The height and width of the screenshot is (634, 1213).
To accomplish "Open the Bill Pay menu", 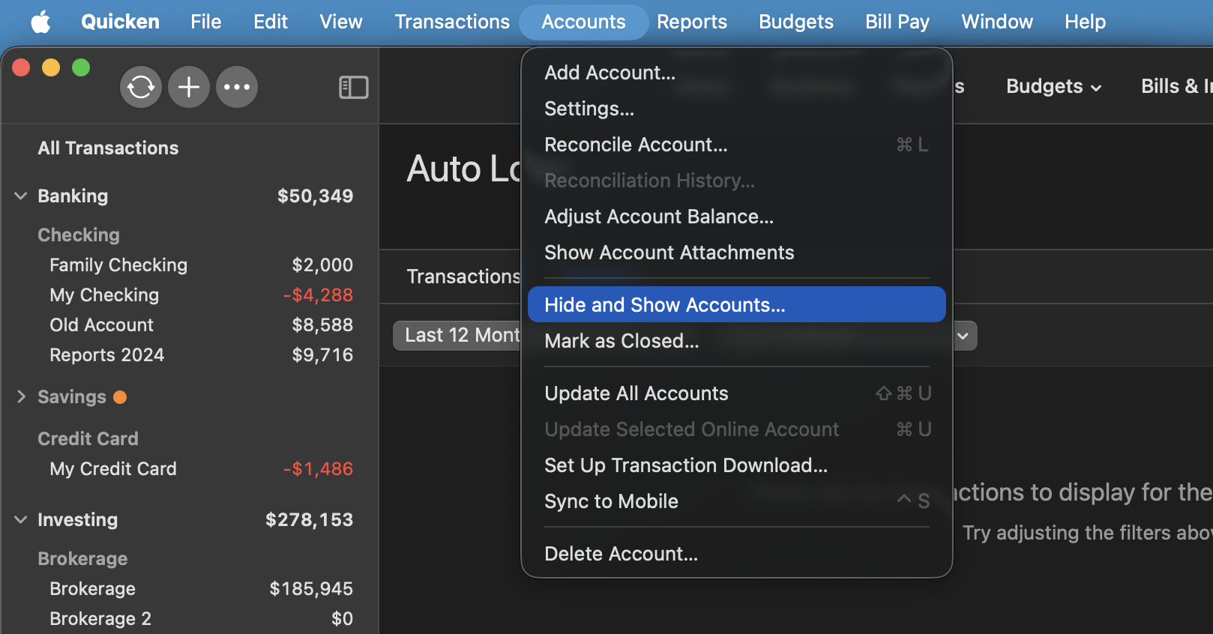I will click(897, 22).
